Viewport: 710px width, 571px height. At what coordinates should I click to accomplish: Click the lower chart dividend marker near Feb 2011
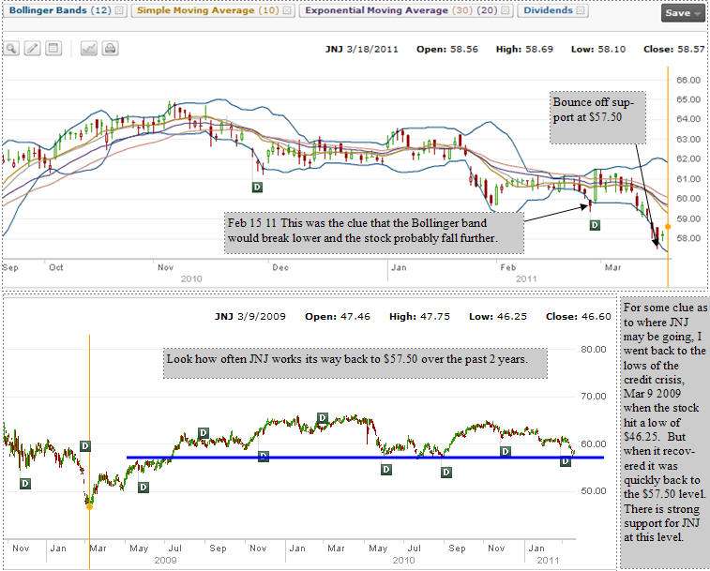pyautogui.click(x=566, y=461)
